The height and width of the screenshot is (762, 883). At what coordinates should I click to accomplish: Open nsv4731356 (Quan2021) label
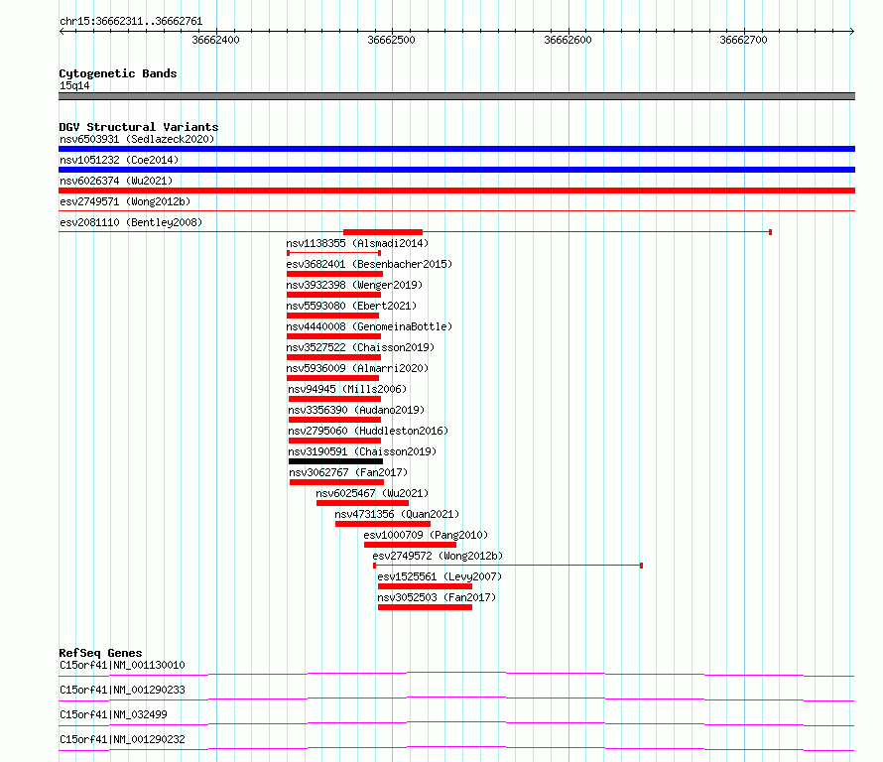click(x=397, y=514)
